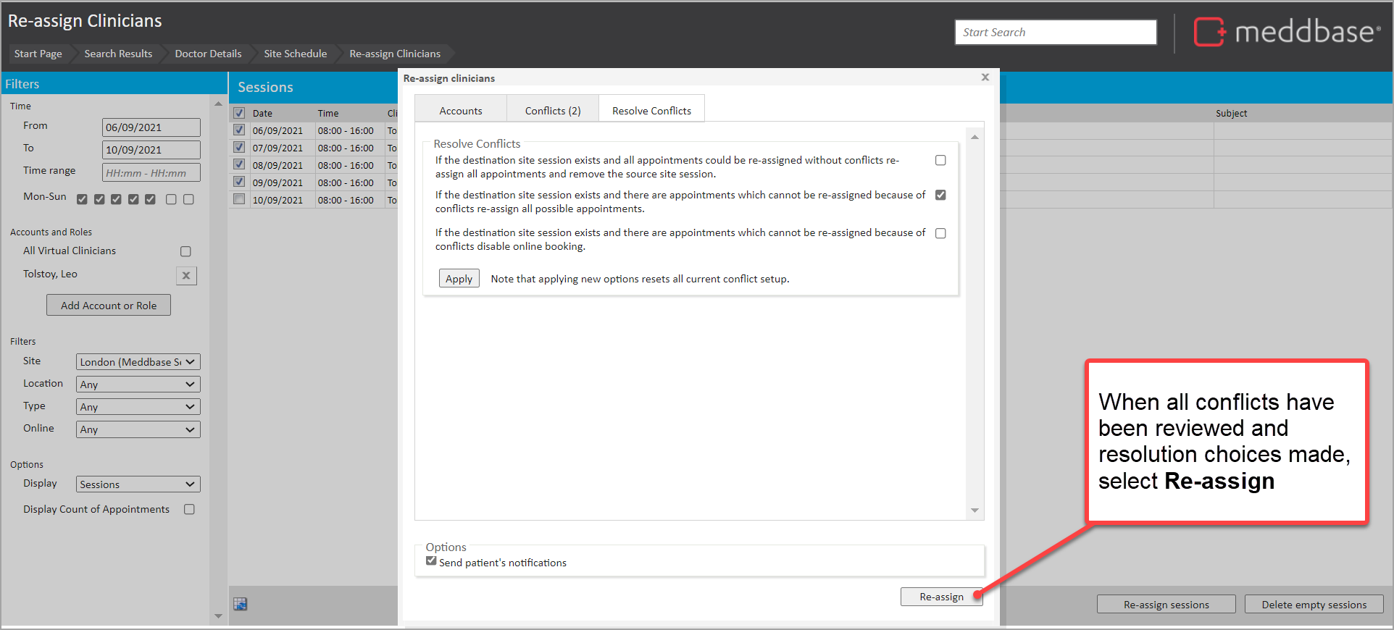Remove Tolstoy, Leo account with X icon
The image size is (1394, 630).
186,276
